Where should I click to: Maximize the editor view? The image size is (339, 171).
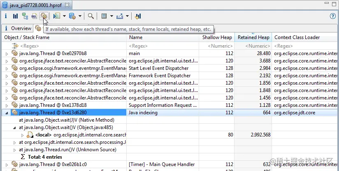(334, 4)
